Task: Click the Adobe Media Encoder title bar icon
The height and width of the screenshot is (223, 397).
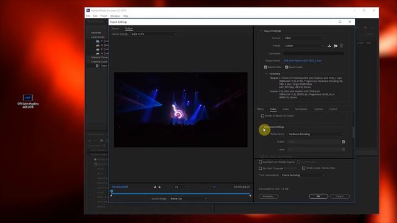Action: pos(88,11)
